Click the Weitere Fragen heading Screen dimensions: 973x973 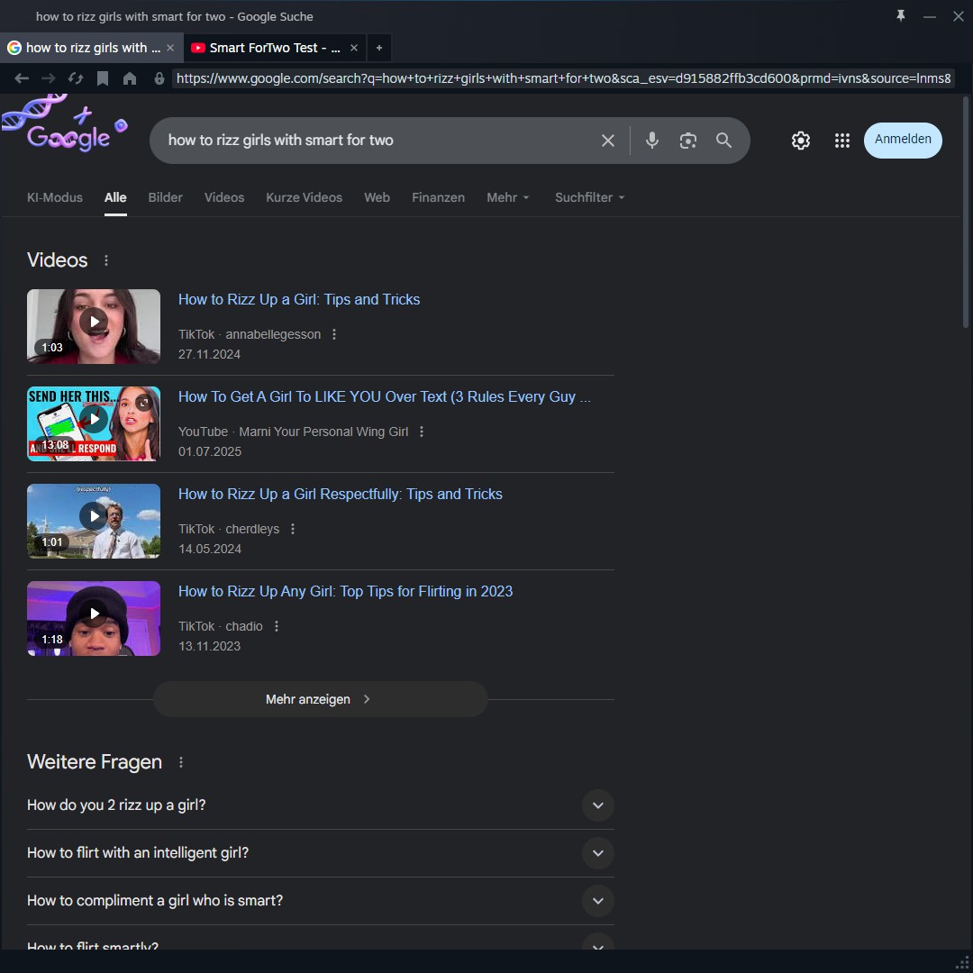click(x=95, y=762)
